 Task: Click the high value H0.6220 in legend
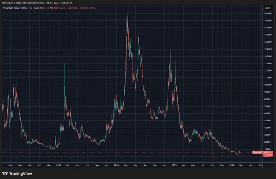[x=54, y=8]
